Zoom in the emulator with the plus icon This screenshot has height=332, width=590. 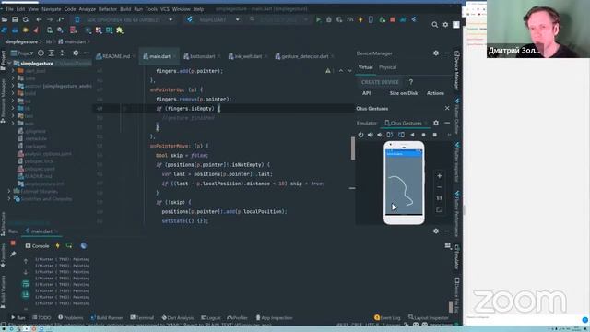(439, 176)
